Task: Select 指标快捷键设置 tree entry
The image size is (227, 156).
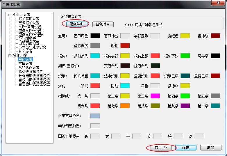Action: click(x=31, y=72)
